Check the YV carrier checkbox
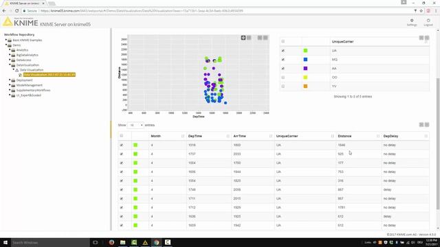Viewport: 440px width, 247px height. pyautogui.click(x=283, y=86)
